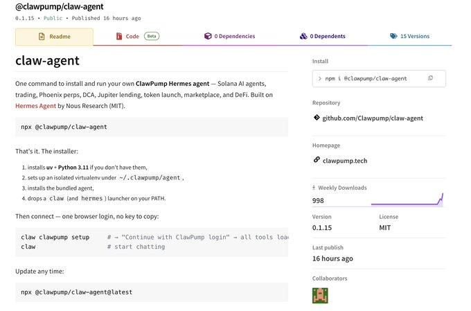Click the 'npx @clawpump/claw-agent' code block

(152, 127)
